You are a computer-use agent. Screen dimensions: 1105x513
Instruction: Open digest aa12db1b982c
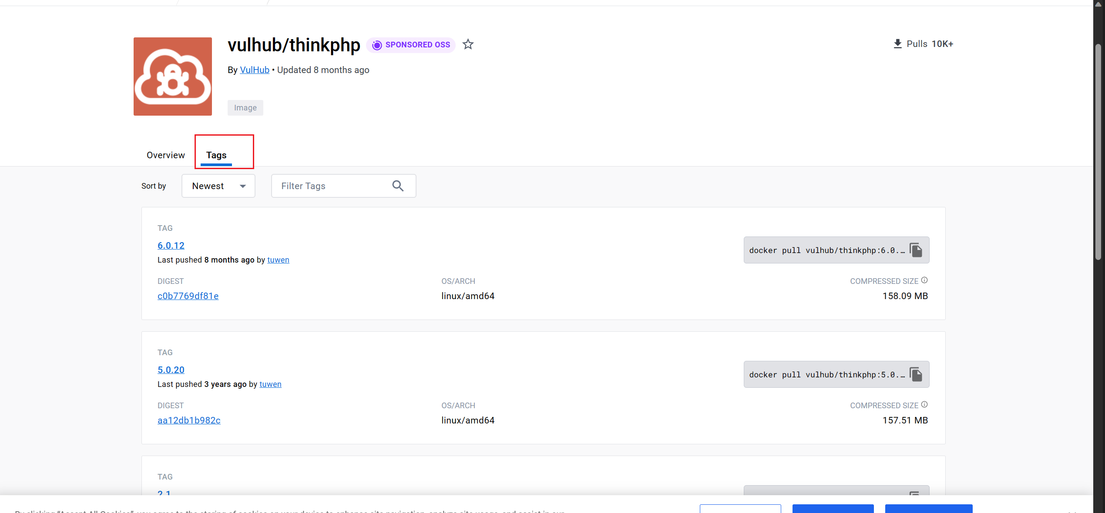tap(189, 420)
